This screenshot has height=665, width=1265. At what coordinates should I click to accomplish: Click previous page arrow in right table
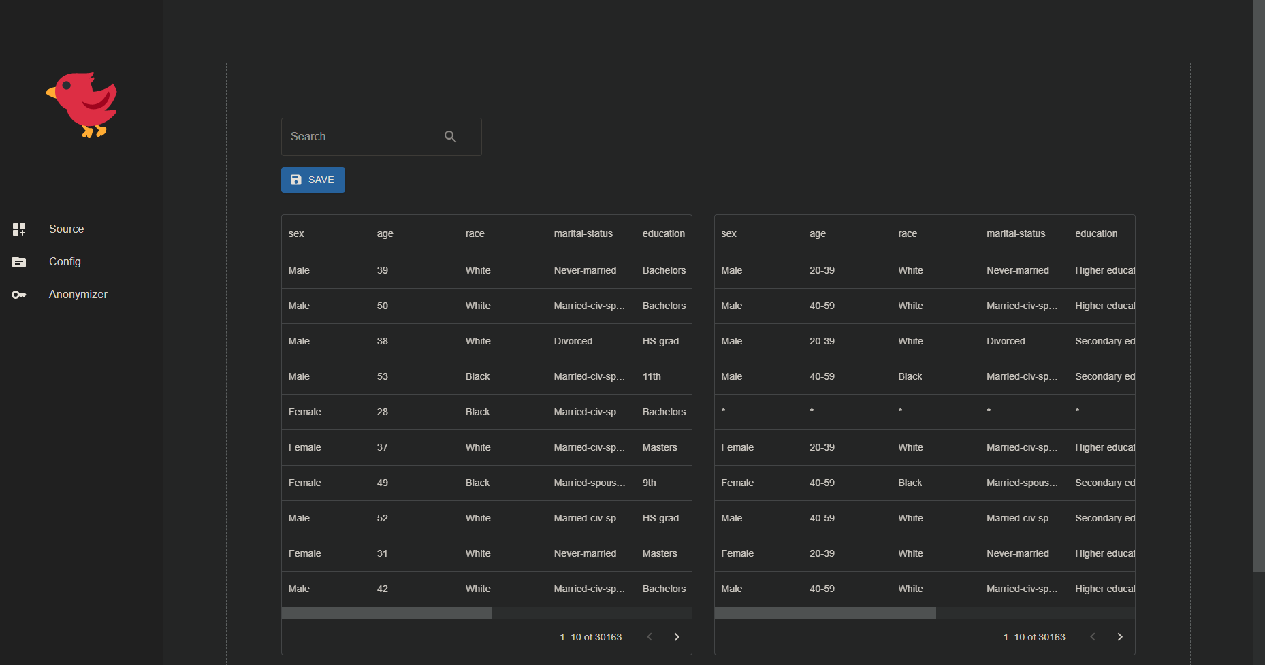pos(1093,637)
